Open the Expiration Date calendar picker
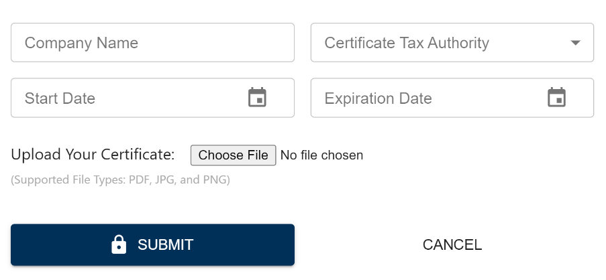This screenshot has height=280, width=606. coord(557,98)
